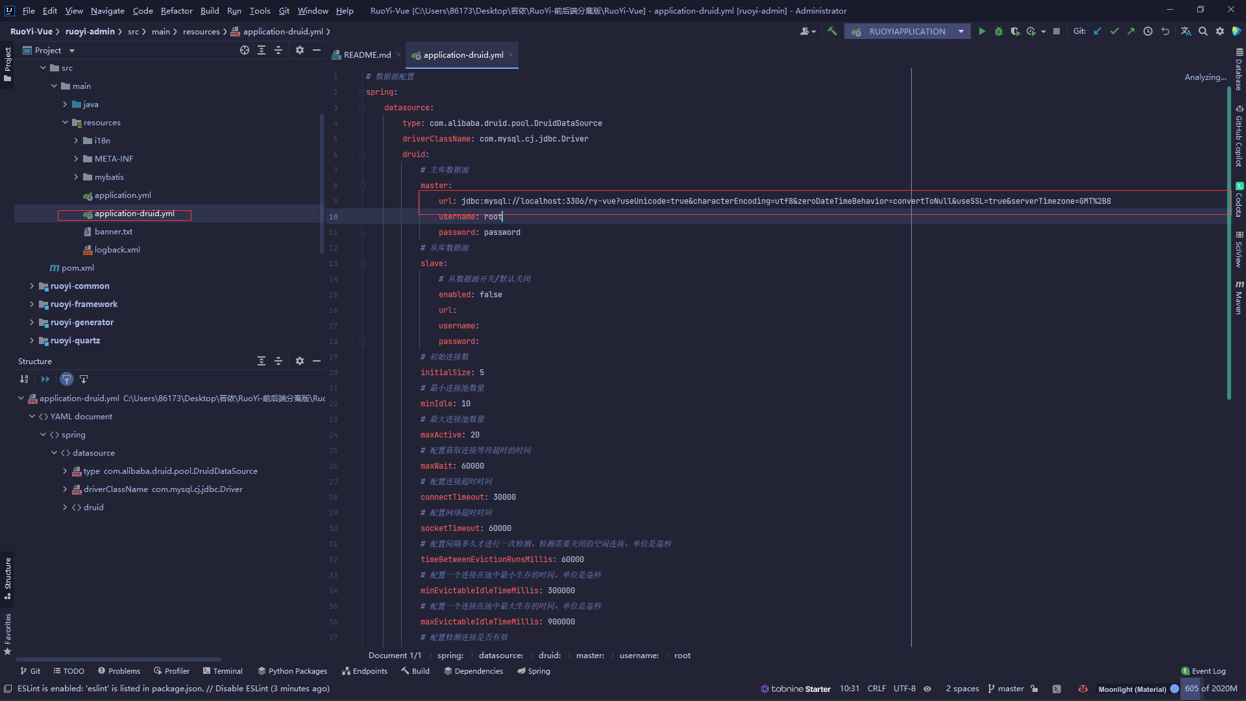This screenshot has height=701, width=1246.
Task: Hide the Project panel with minus icon
Action: 317,50
